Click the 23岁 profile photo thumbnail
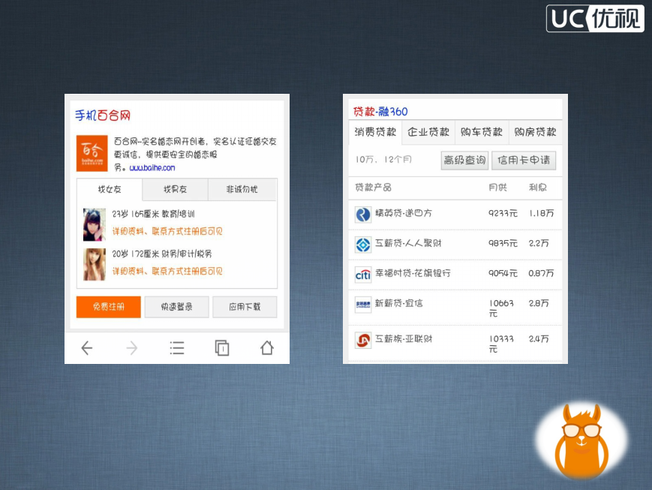The image size is (652, 490). tap(95, 224)
